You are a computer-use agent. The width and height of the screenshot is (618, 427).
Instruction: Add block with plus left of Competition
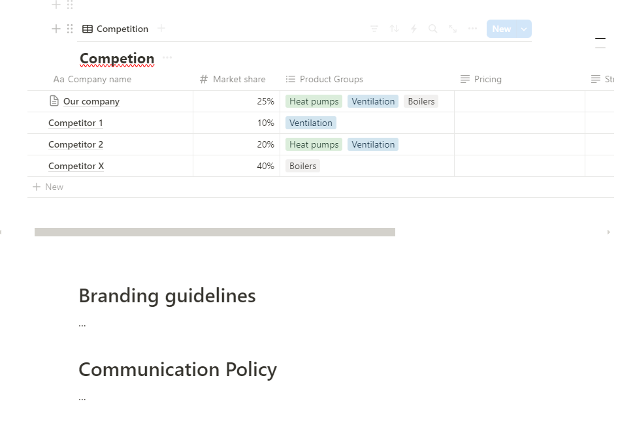(56, 29)
